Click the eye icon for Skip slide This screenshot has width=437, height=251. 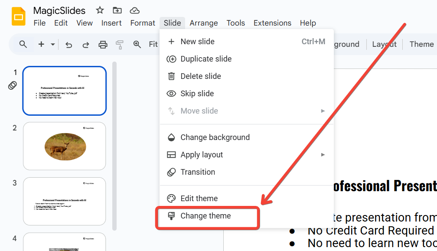pos(171,94)
